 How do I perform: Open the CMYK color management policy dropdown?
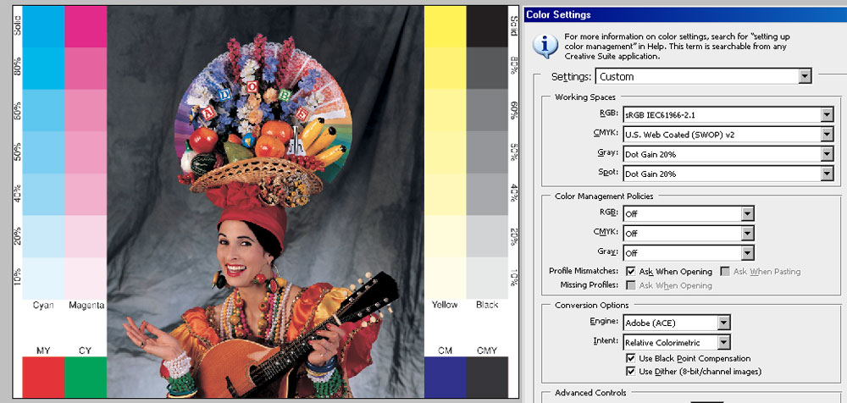point(688,234)
